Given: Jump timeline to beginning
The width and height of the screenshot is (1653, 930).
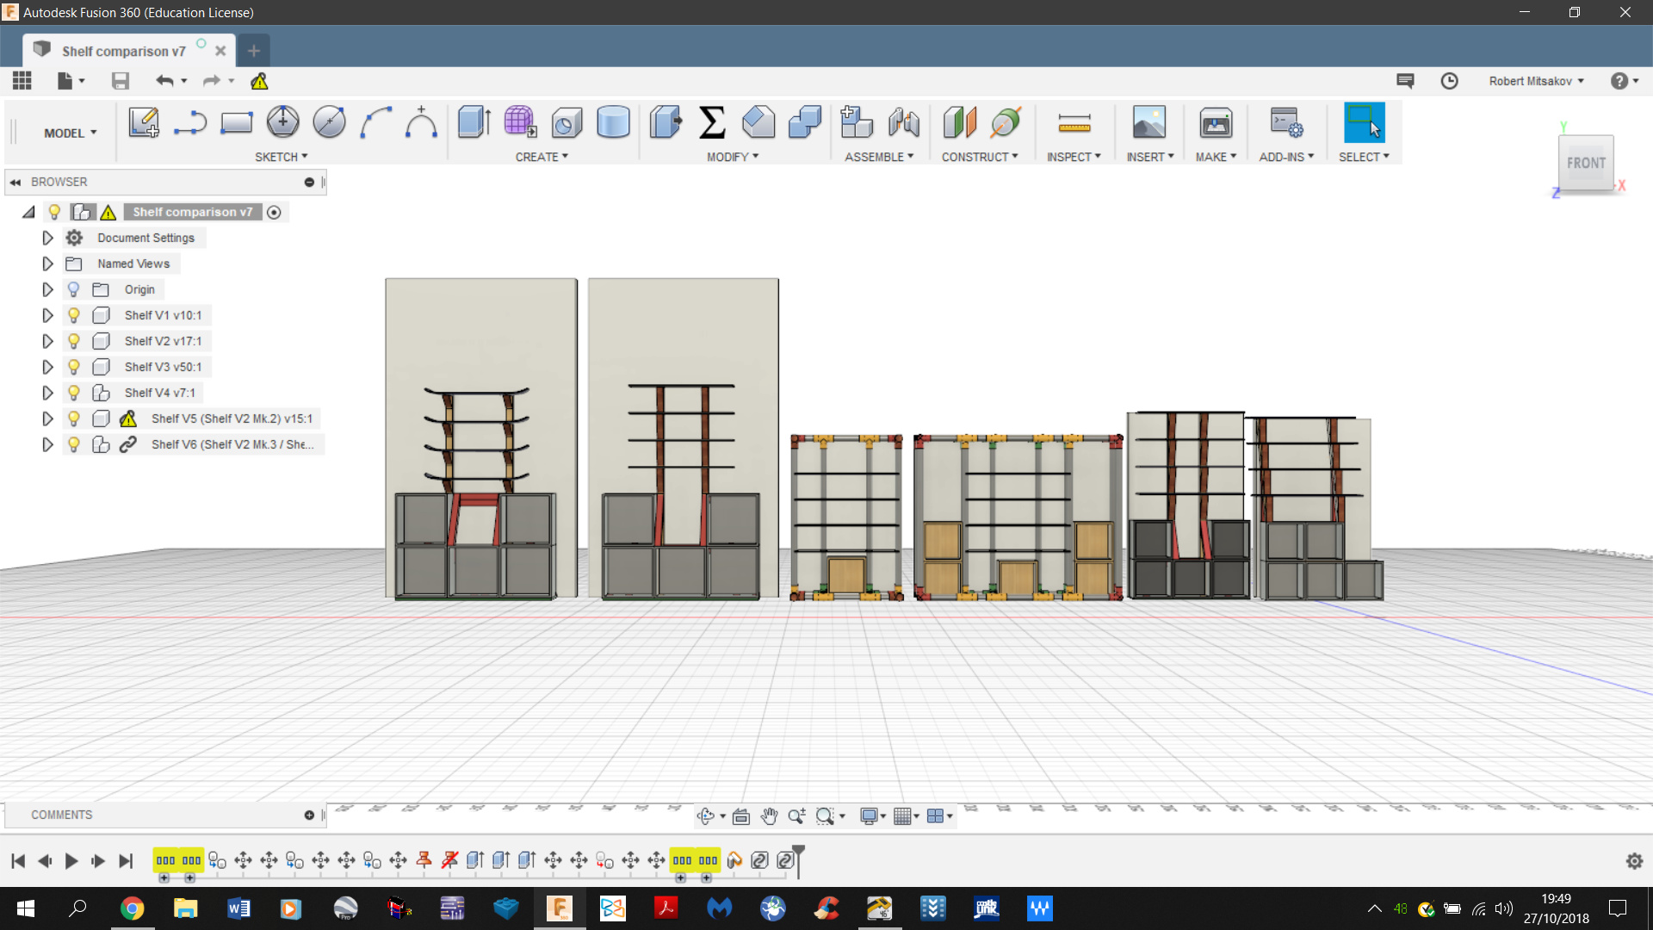Looking at the screenshot, I should [18, 861].
